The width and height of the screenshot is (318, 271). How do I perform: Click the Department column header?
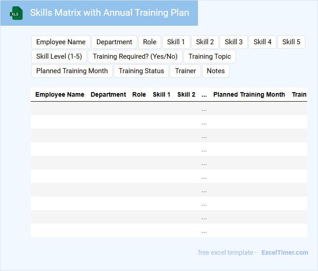(108, 94)
